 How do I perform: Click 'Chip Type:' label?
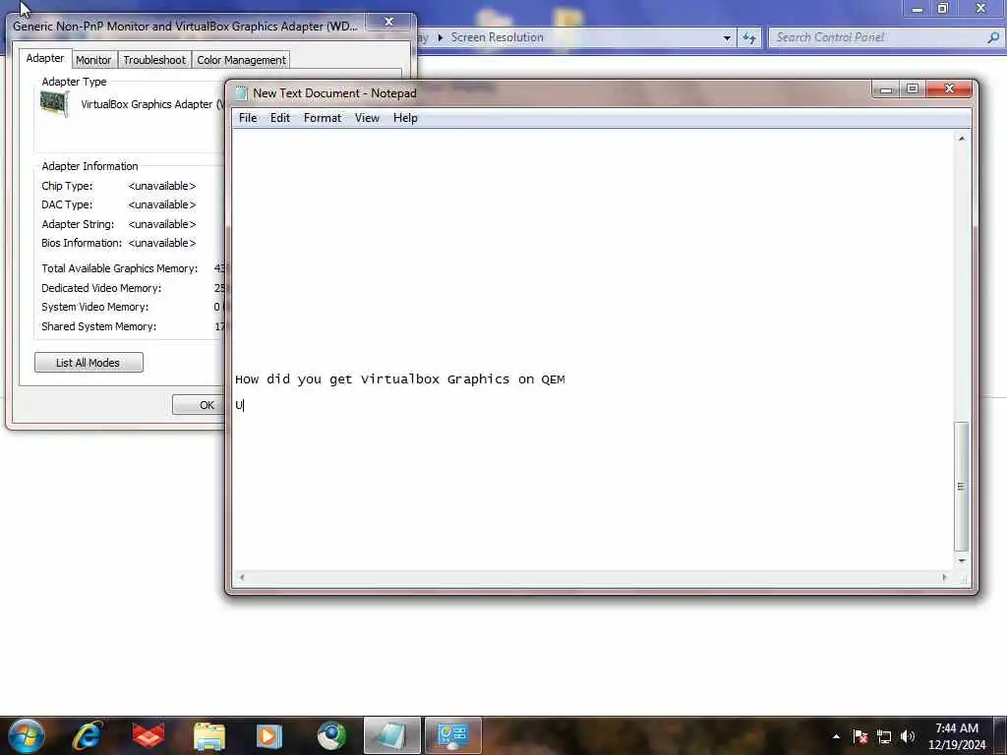67,186
